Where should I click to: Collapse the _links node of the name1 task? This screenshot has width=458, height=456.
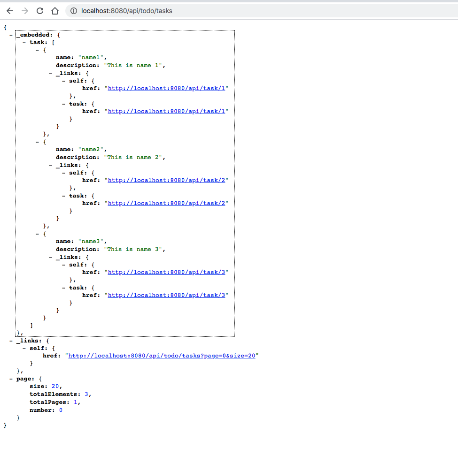(x=50, y=73)
